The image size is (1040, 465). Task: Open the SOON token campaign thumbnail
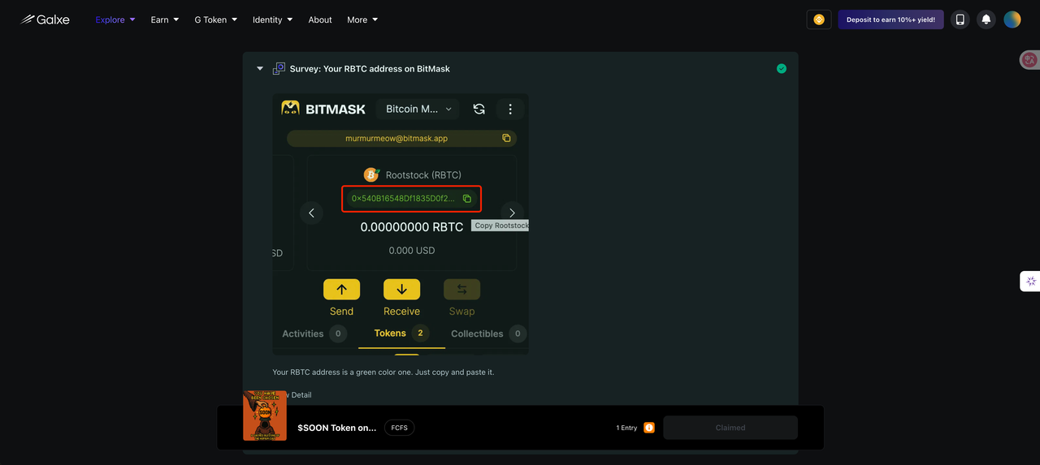(265, 415)
